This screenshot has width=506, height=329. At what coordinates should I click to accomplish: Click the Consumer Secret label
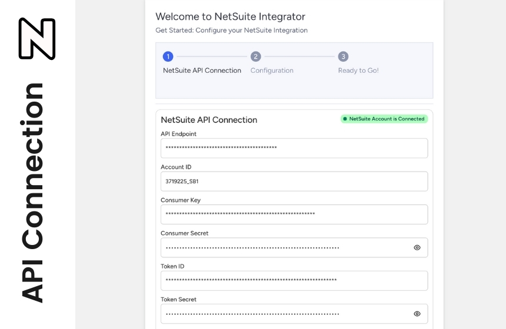(185, 233)
